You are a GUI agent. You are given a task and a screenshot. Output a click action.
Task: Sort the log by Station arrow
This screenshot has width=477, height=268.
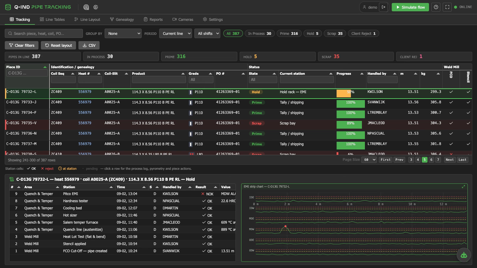tap(111, 187)
